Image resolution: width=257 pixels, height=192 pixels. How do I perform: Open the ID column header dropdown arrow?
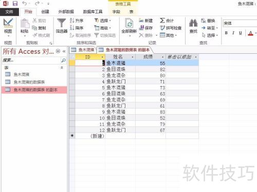[x=102, y=57]
